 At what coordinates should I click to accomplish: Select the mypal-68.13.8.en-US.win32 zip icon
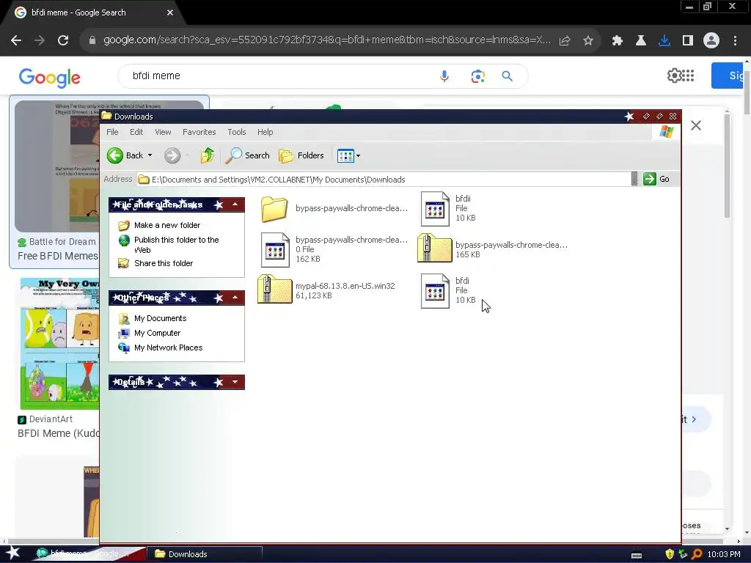(274, 289)
